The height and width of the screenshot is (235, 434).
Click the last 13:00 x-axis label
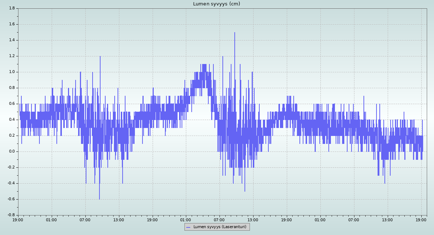[x=388, y=219]
